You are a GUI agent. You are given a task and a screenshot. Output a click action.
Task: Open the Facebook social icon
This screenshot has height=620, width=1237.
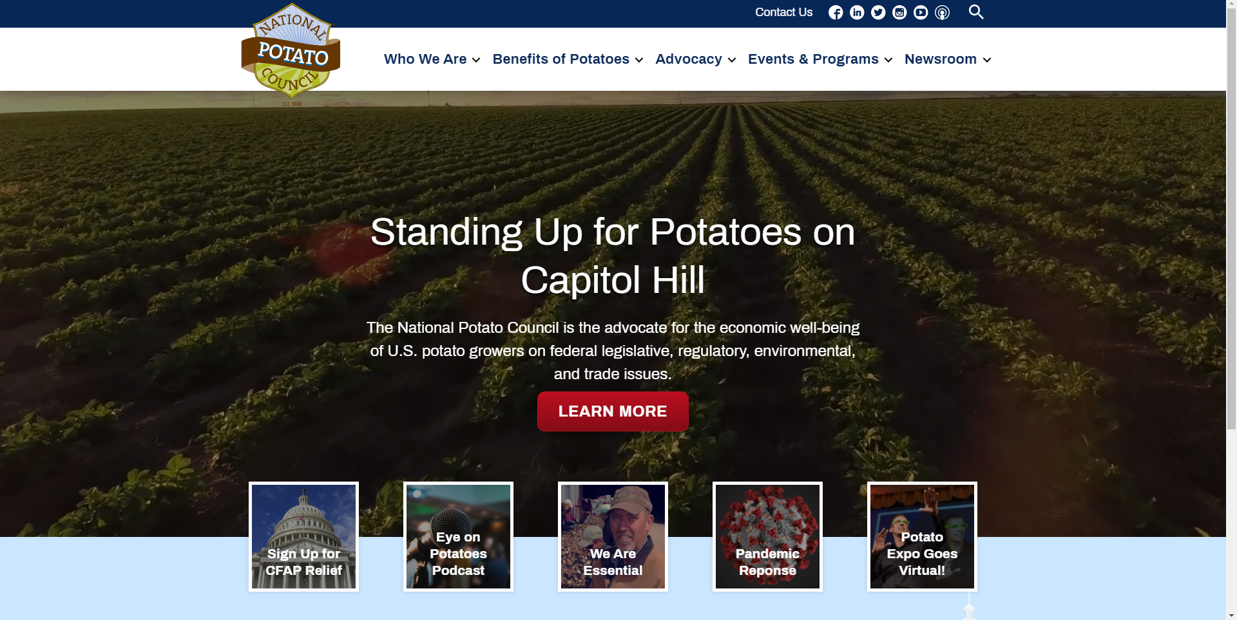(x=836, y=13)
